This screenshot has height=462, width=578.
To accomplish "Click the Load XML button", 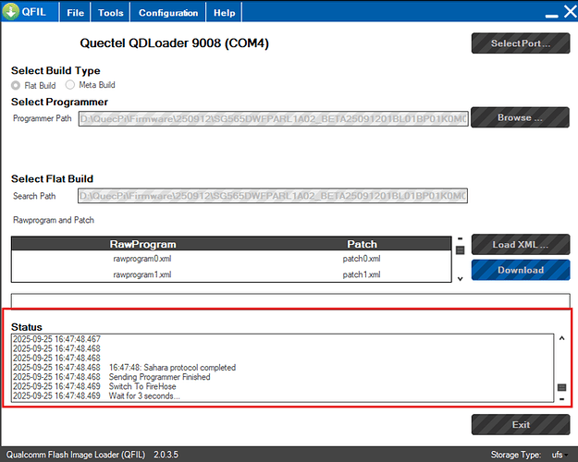I will point(521,244).
